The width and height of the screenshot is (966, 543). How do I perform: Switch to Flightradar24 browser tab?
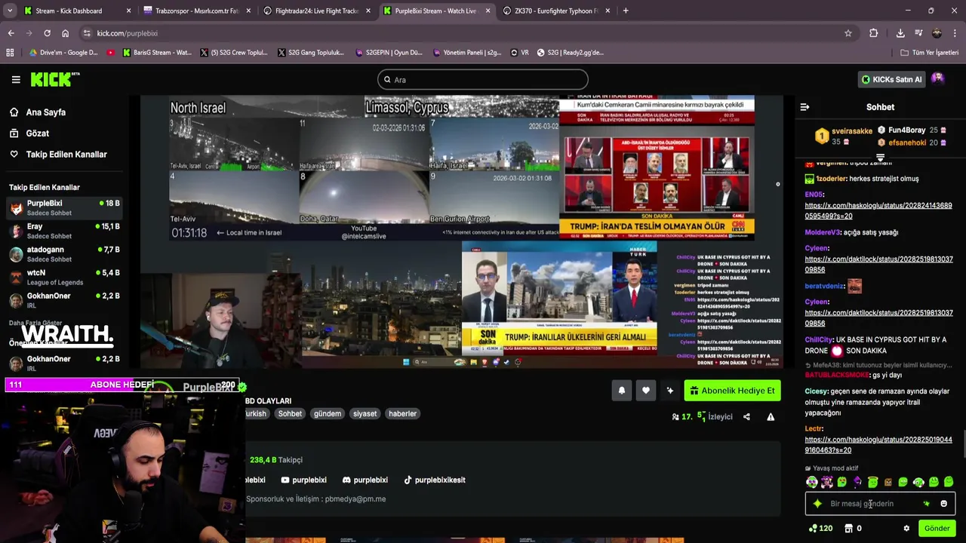(316, 11)
